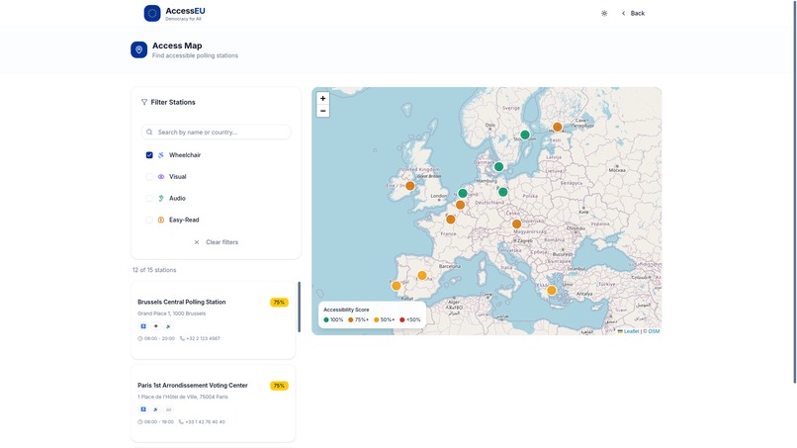Viewport: 797px width, 448px height.
Task: Select the green marker at Berlin
Action: click(503, 192)
